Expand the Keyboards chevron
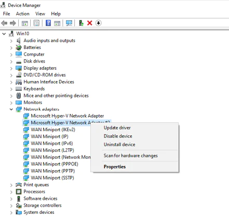Image resolution: width=229 pixels, height=218 pixels. pyautogui.click(x=11, y=89)
